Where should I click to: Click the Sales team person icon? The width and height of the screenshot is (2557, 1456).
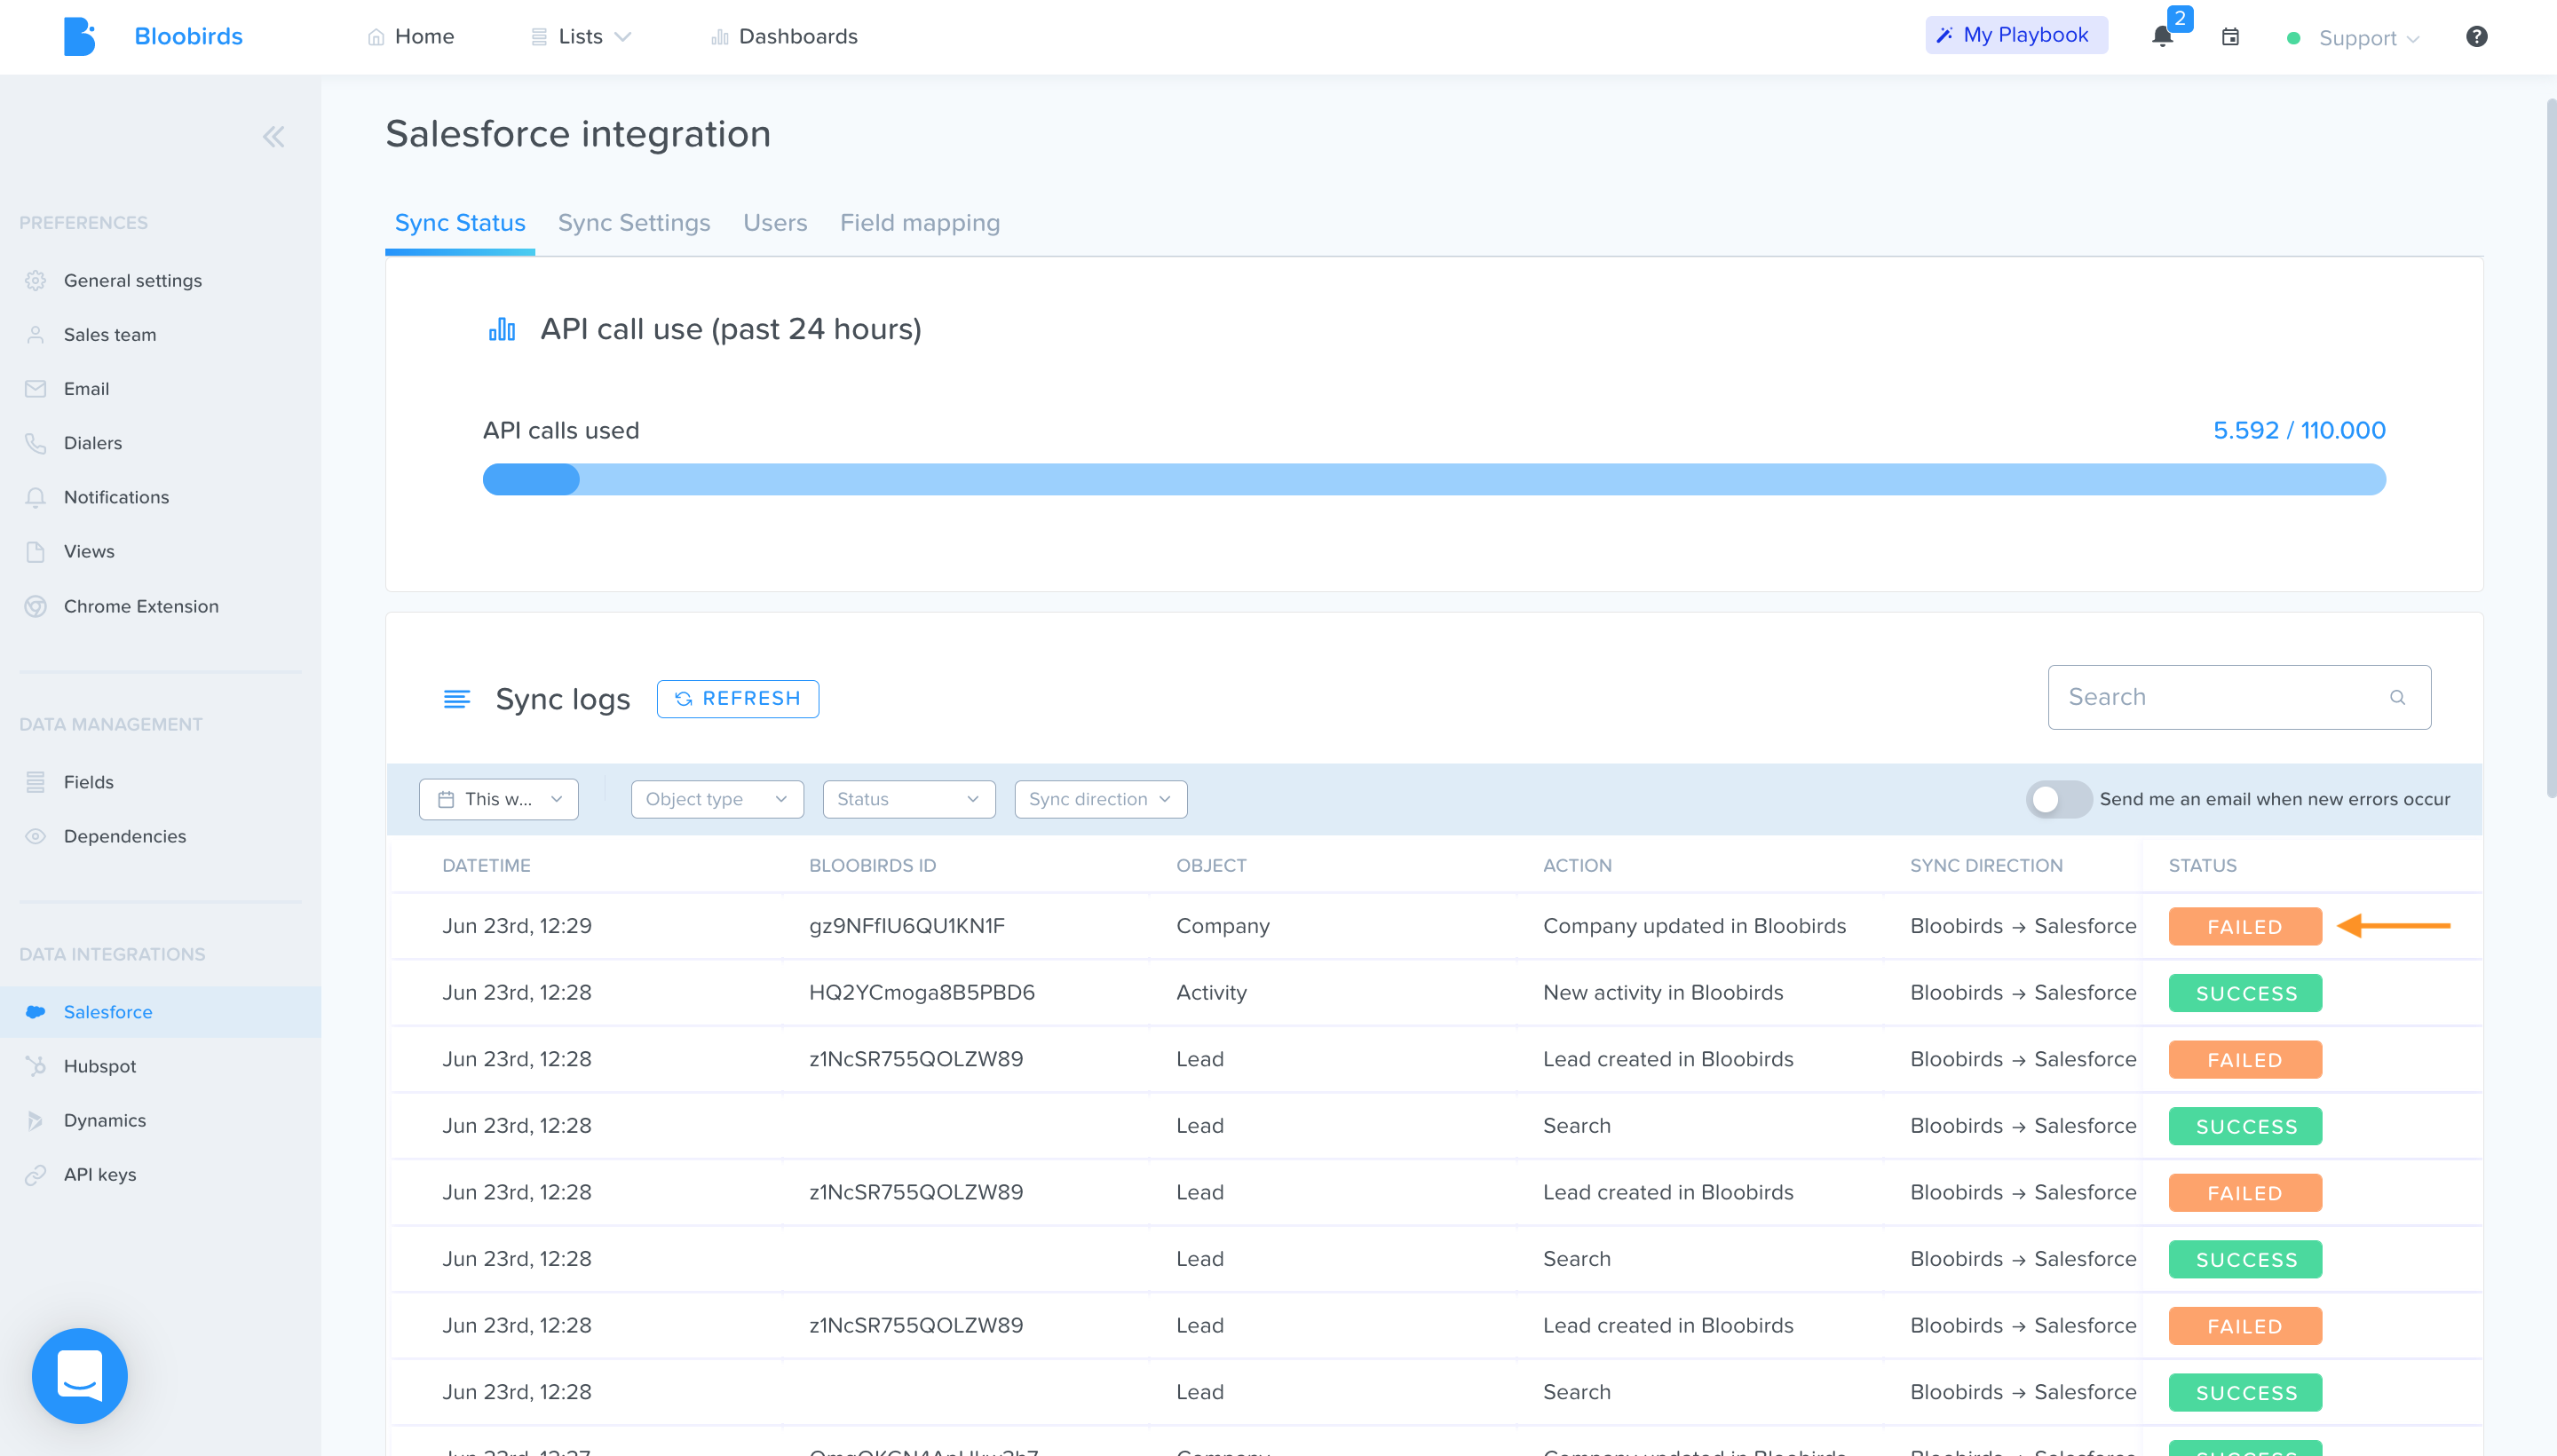click(36, 335)
